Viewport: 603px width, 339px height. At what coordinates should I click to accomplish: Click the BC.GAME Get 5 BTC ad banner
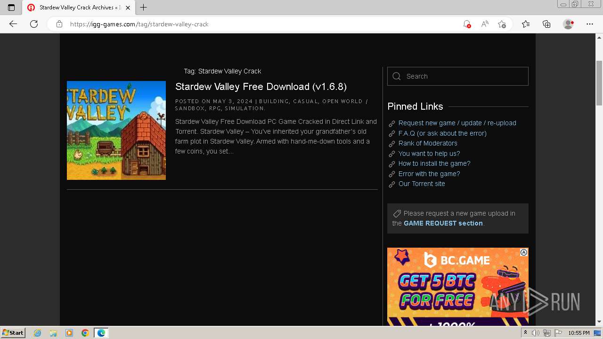[458, 287]
